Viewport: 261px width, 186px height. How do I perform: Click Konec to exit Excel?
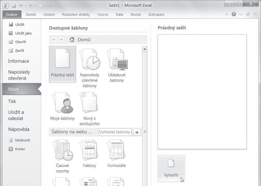coord(17,149)
